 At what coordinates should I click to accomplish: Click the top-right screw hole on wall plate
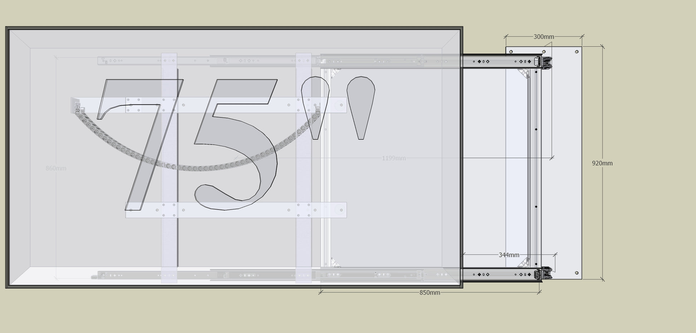[x=577, y=52]
